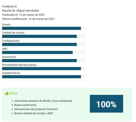Click the FreeBuds 4i product title
This screenshot has width=136, height=122.
(9, 6)
